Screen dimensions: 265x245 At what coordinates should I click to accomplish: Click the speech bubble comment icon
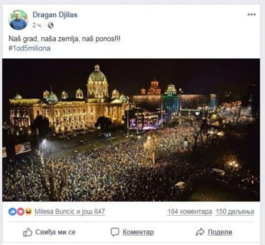115,232
